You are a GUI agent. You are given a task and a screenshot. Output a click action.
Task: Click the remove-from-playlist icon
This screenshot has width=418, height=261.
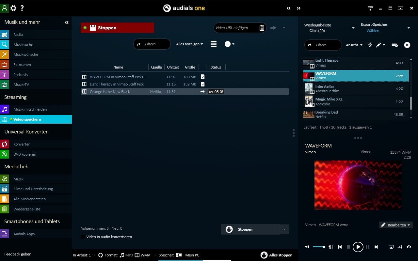[x=394, y=45]
